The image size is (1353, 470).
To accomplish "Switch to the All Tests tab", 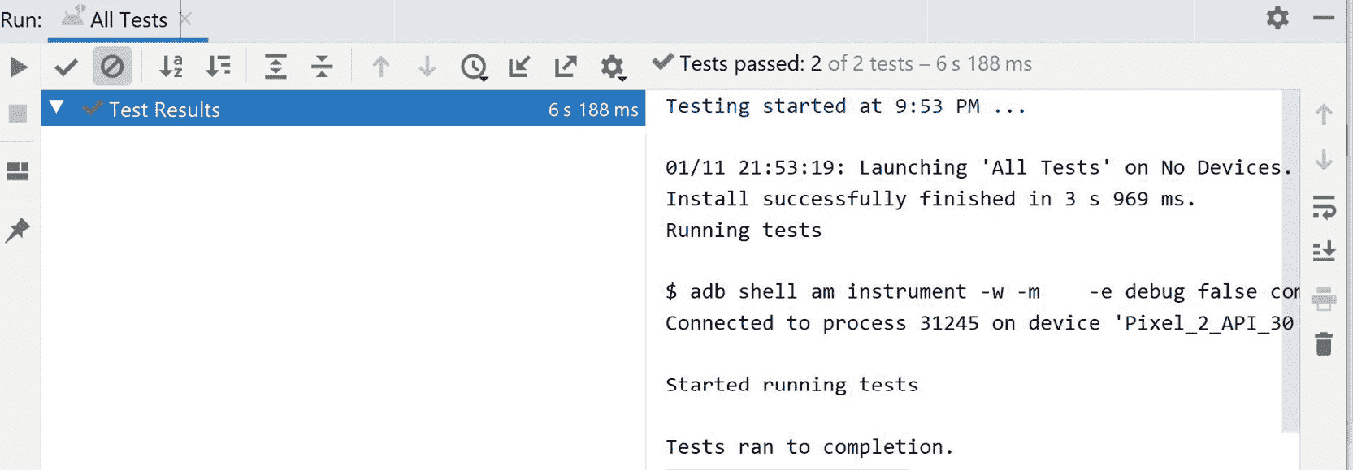I will pos(128,19).
